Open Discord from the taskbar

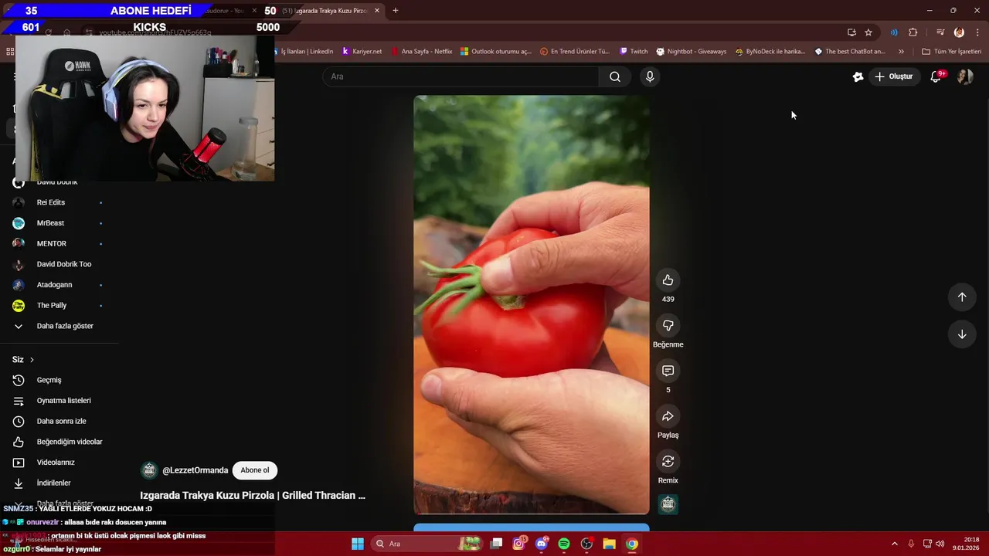coord(541,544)
